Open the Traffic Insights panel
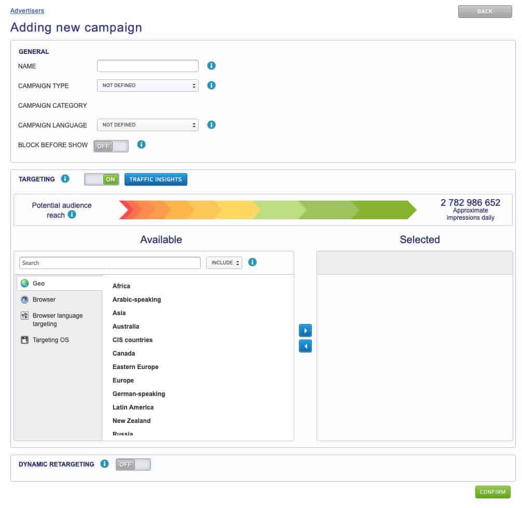522x508 pixels. pos(156,179)
